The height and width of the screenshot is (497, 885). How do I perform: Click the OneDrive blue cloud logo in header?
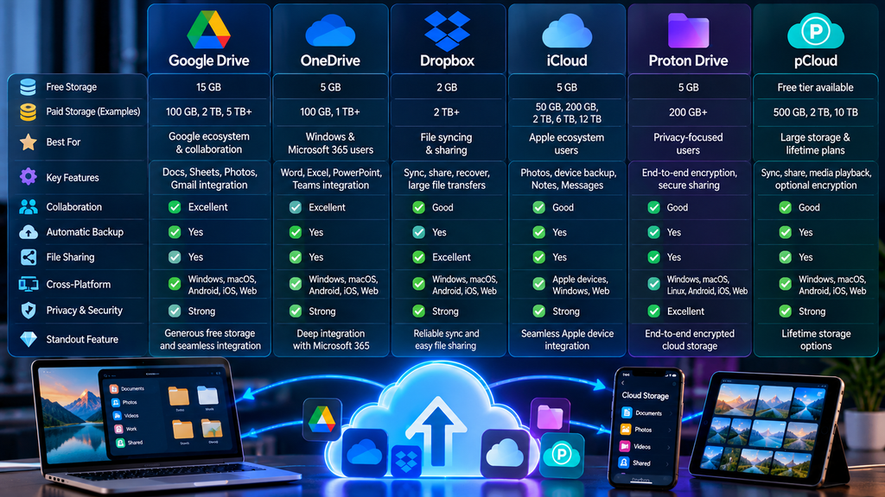click(330, 30)
